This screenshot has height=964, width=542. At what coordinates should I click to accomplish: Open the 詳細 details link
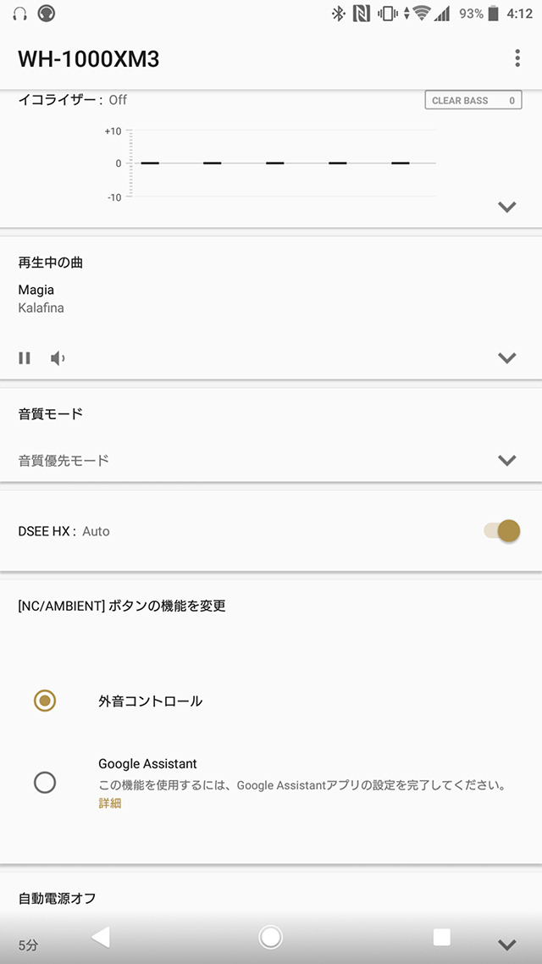point(110,803)
